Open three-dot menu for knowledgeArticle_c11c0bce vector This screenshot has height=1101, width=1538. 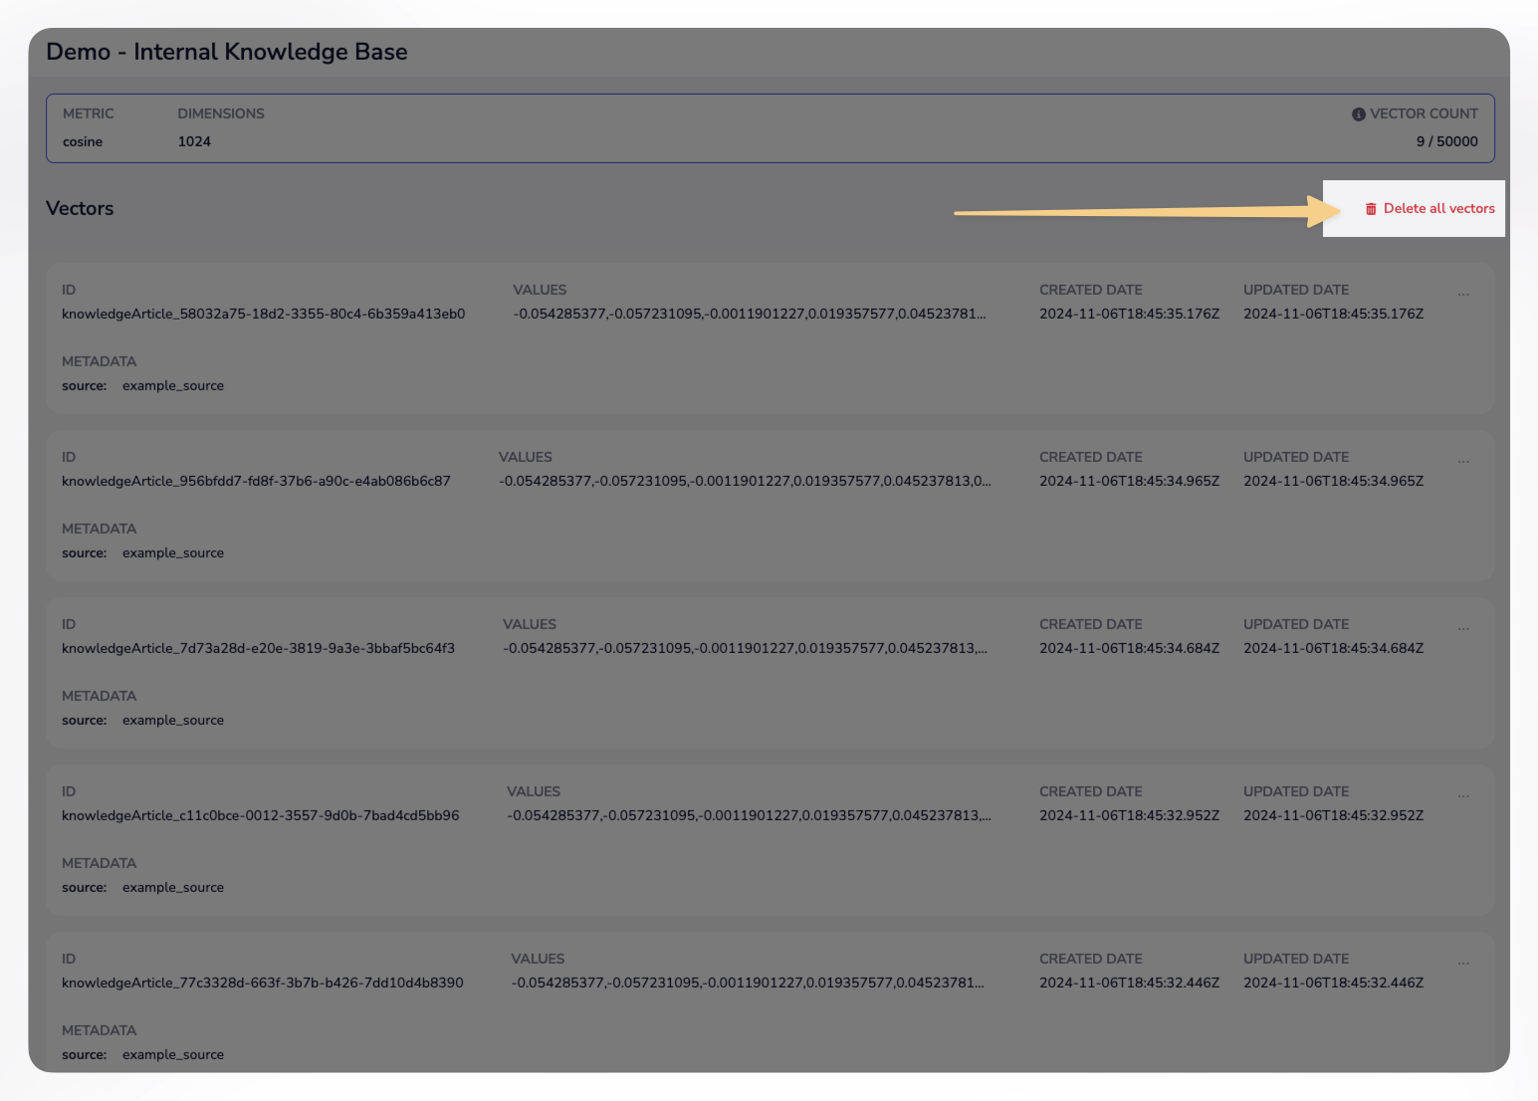pos(1463,796)
